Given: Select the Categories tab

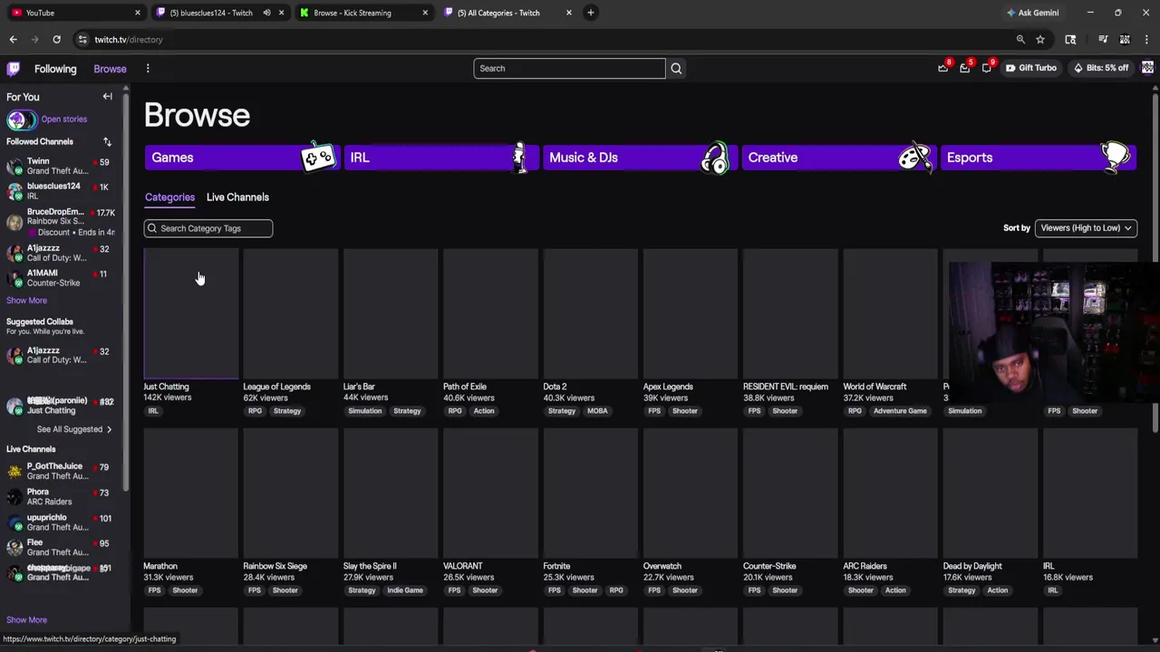Looking at the screenshot, I should point(169,197).
